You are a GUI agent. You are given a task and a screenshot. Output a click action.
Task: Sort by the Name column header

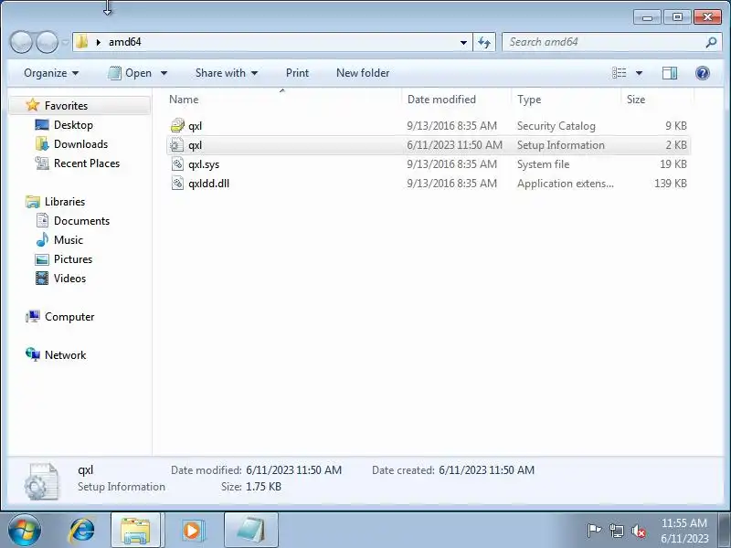click(x=283, y=100)
